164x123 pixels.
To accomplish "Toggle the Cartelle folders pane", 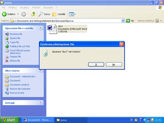I will coord(59,14).
